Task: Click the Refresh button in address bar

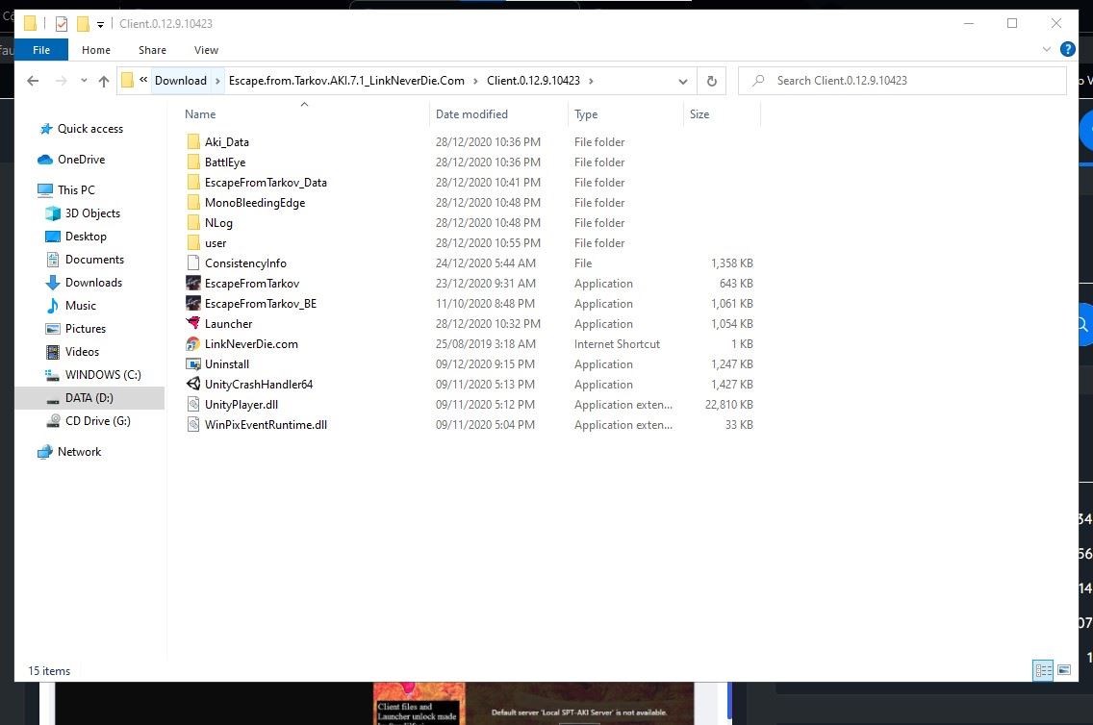Action: 711,81
